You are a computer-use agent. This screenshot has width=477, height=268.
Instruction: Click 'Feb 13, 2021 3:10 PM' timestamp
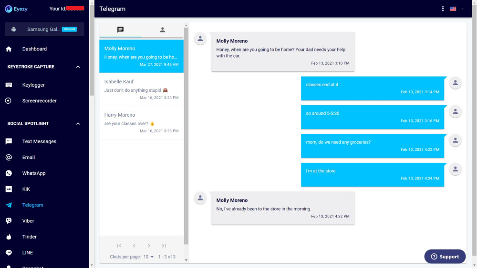(330, 63)
